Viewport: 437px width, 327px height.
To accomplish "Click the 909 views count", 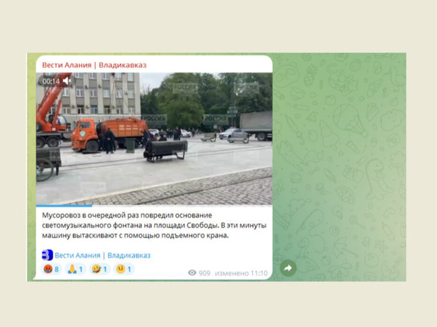I will [x=204, y=273].
